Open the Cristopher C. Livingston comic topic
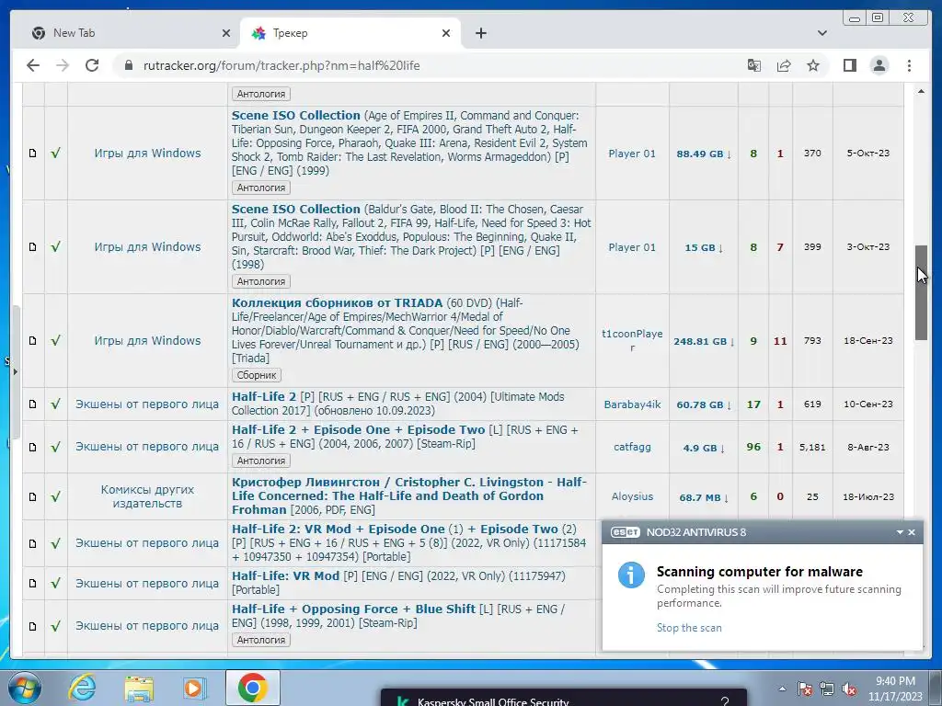 [x=409, y=495]
